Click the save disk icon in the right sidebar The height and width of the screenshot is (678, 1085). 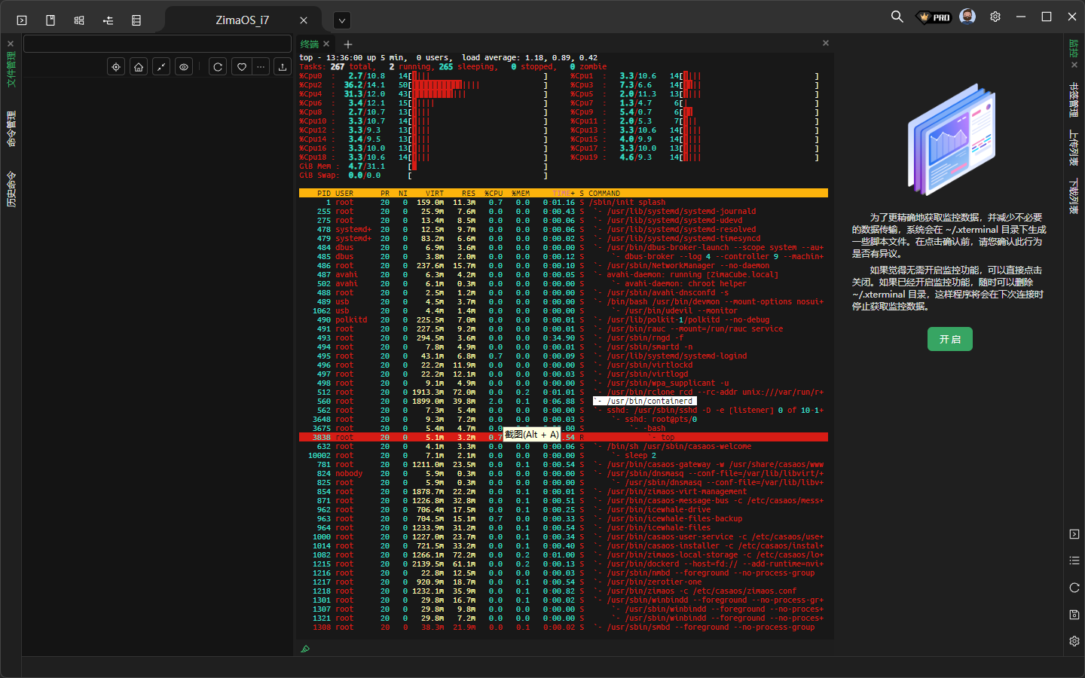click(1074, 615)
